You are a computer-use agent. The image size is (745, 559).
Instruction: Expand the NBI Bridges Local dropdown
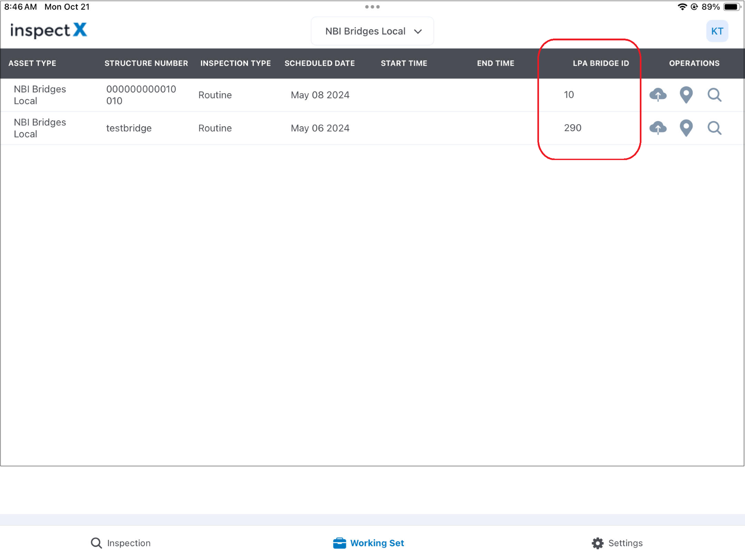(x=372, y=31)
